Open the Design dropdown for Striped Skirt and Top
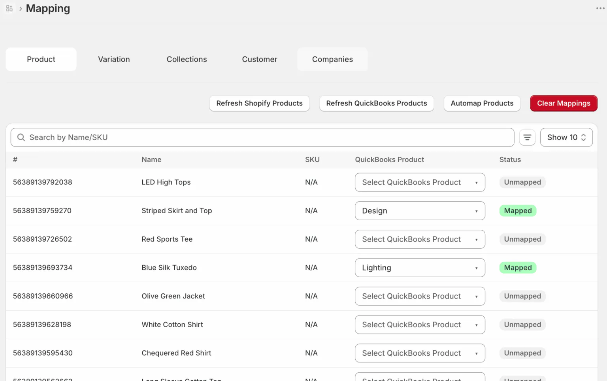 coord(420,211)
